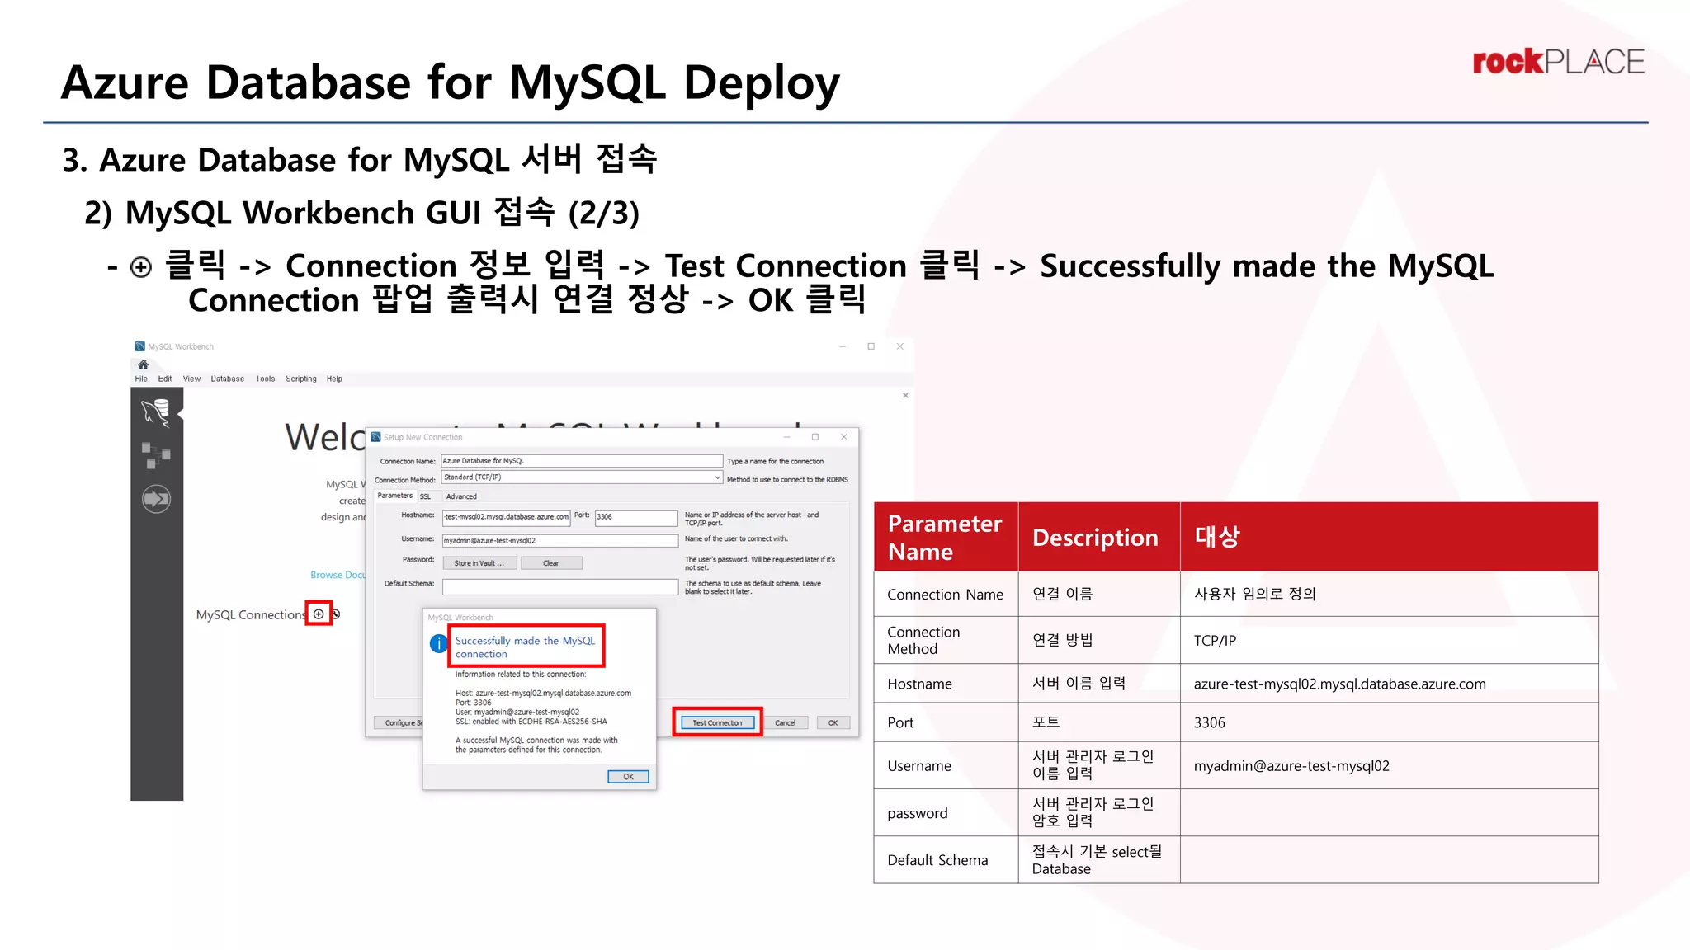
Task: Click the Configure Server Management button
Action: (399, 722)
